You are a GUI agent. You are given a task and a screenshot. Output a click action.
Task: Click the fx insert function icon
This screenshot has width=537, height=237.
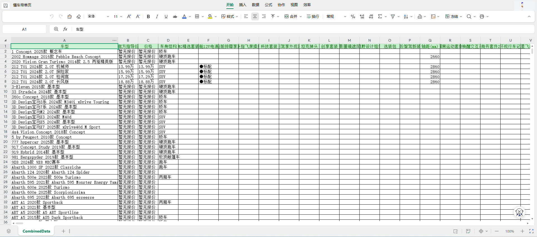pos(65,29)
